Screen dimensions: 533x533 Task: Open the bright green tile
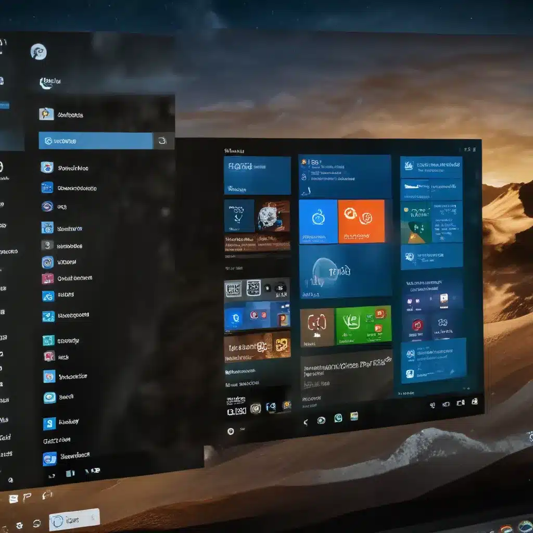363,325
